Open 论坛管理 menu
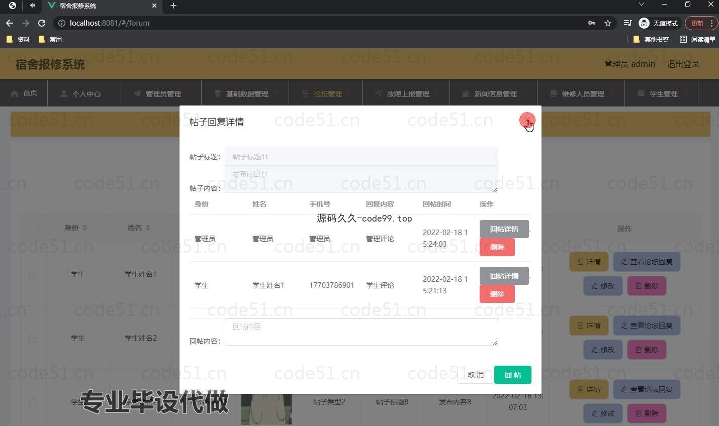Screen dimensions: 719x426 click(x=326, y=93)
